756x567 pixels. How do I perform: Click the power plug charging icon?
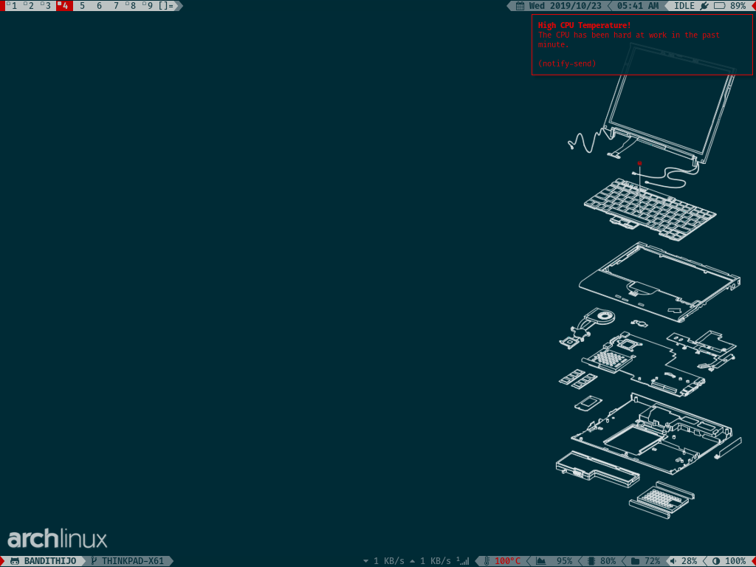pyautogui.click(x=704, y=6)
